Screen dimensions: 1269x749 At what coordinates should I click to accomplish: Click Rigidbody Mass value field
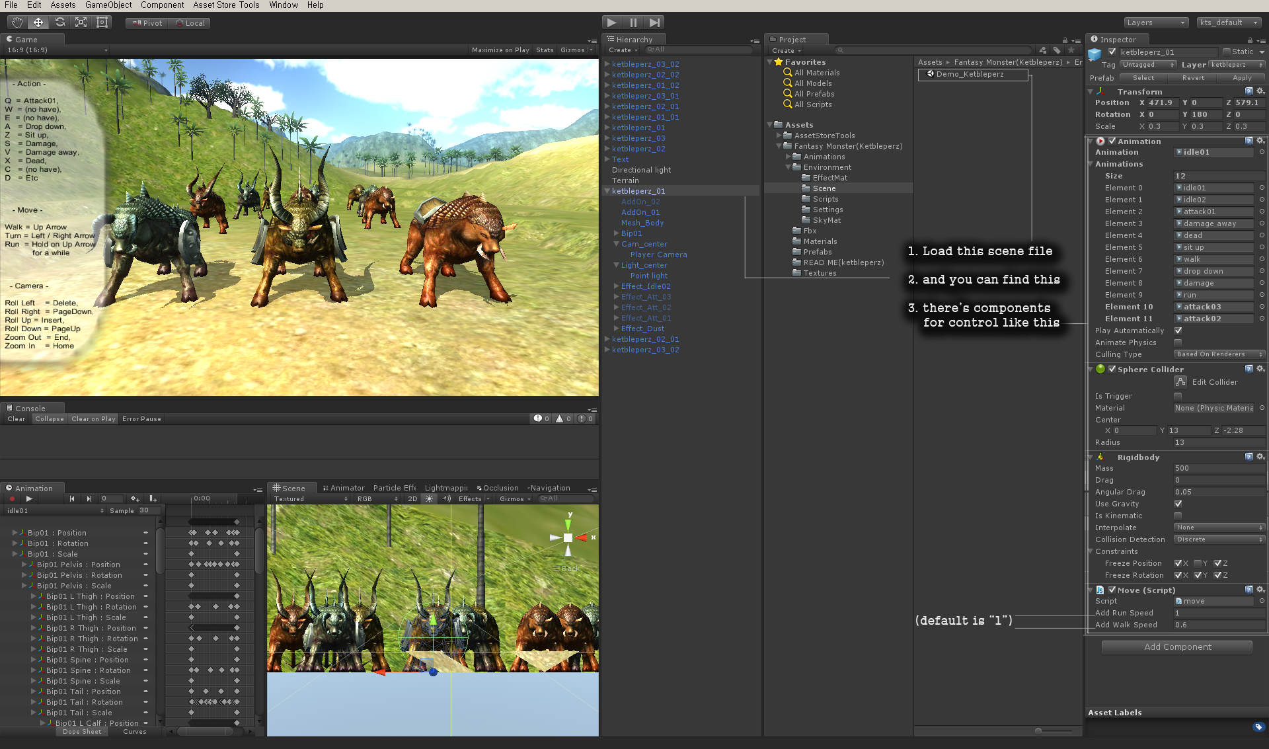[1219, 468]
